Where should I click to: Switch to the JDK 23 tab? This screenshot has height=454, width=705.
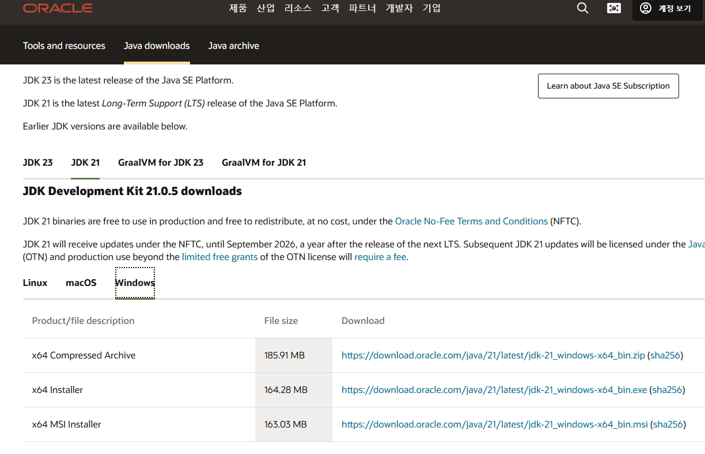pyautogui.click(x=37, y=162)
